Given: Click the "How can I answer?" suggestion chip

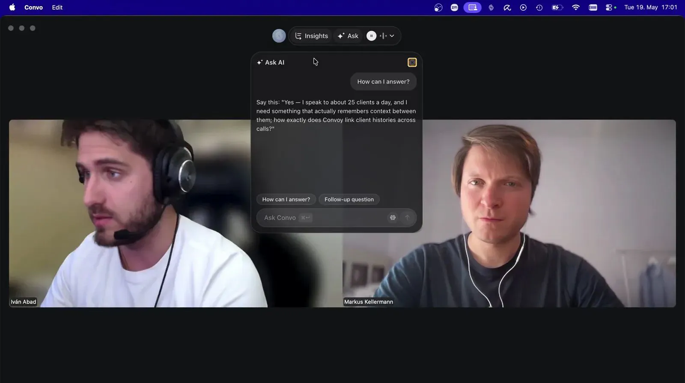Looking at the screenshot, I should coord(286,199).
